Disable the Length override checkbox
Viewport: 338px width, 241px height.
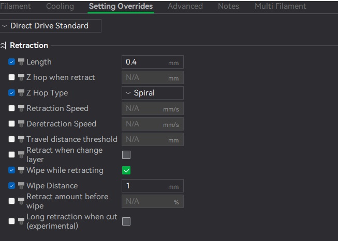[x=12, y=62]
